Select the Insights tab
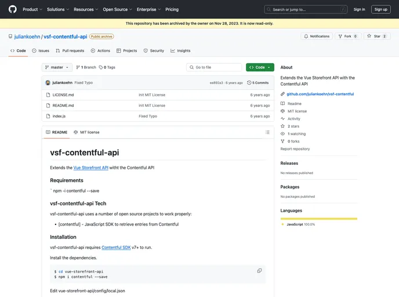Image resolution: width=399 pixels, height=297 pixels. 180,50
